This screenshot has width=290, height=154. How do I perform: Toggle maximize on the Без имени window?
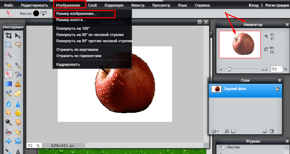199,22
